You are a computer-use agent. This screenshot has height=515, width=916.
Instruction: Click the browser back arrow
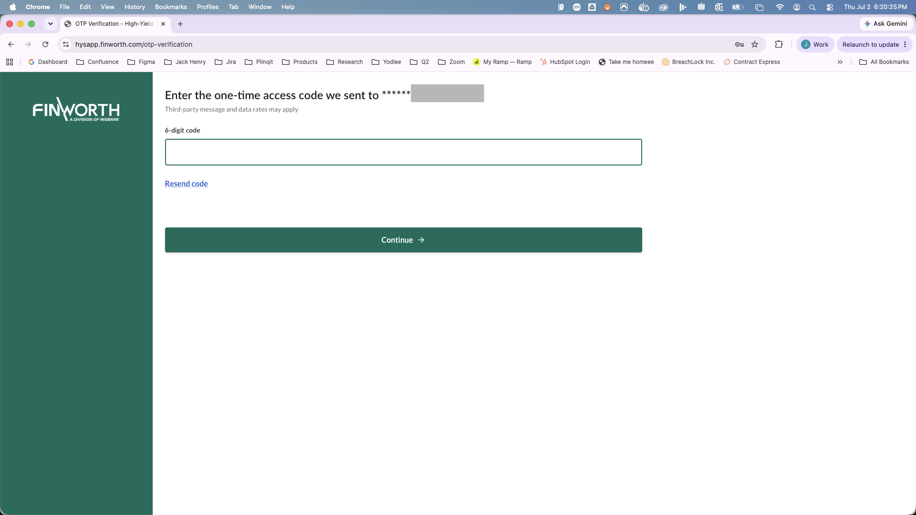11,44
